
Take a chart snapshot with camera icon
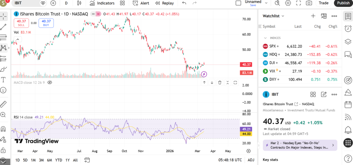309,3
